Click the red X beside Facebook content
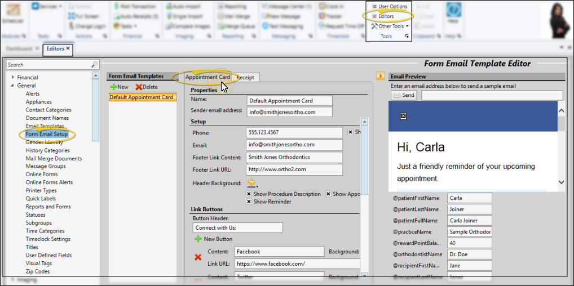The height and width of the screenshot is (286, 574). (198, 257)
